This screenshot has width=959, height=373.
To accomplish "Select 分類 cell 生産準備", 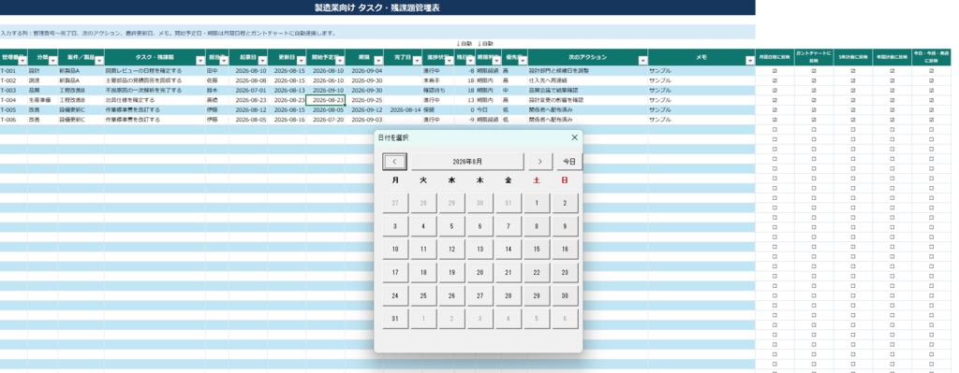I will tap(42, 100).
